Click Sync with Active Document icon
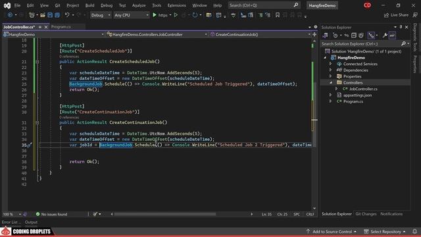 [x=347, y=36]
